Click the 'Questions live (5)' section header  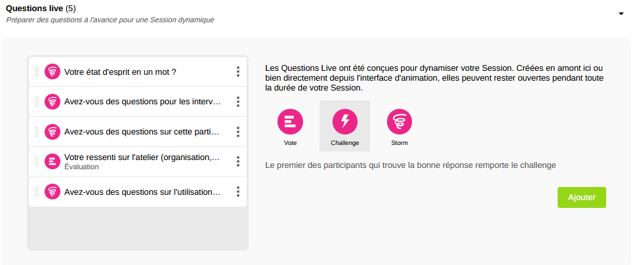(x=41, y=8)
